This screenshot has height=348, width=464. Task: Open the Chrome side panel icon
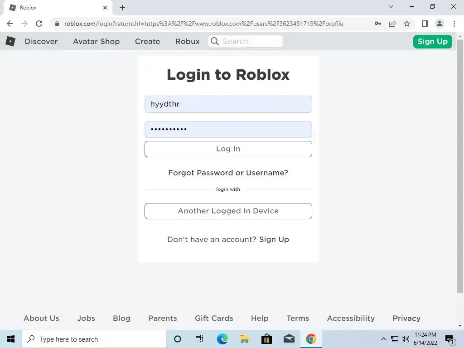click(425, 24)
